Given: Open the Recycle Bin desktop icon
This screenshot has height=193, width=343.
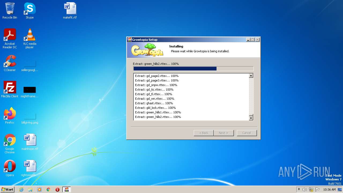Looking at the screenshot, I should (x=10, y=11).
